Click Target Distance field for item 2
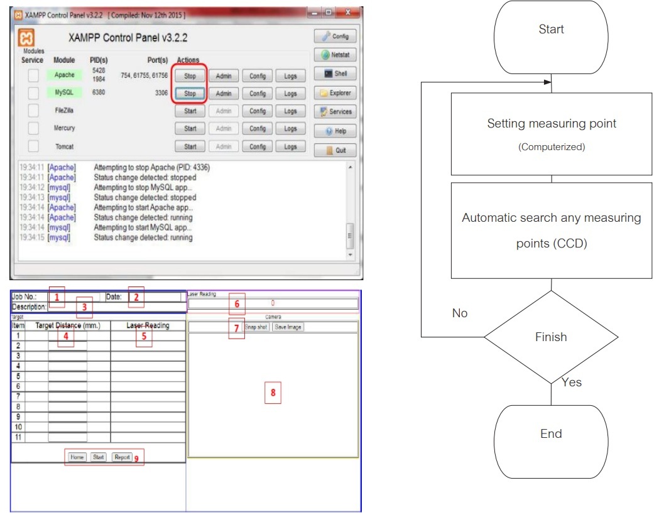The width and height of the screenshot is (664, 517). pyautogui.click(x=68, y=346)
